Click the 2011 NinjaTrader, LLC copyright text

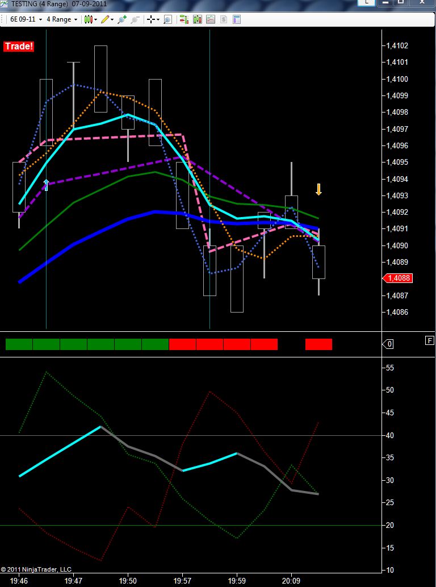tap(36, 569)
